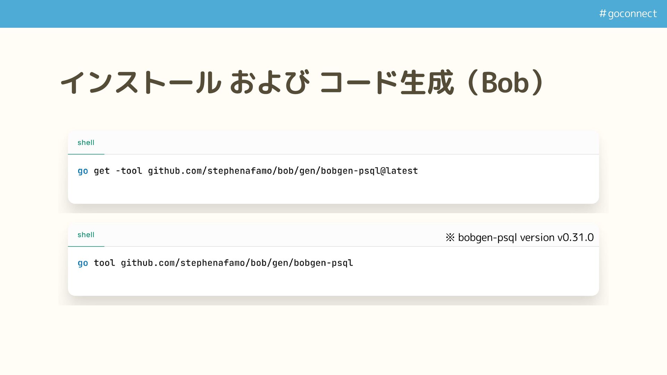
Task: Click the 'get' word in first command
Action: 102,171
